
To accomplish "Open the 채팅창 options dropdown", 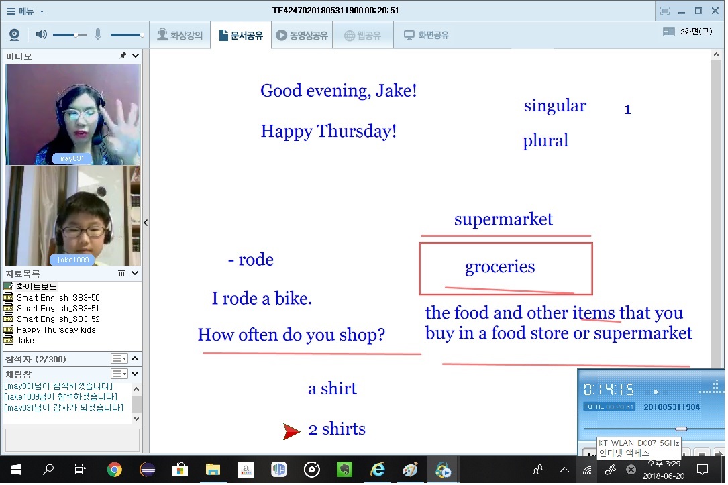I will click(119, 374).
